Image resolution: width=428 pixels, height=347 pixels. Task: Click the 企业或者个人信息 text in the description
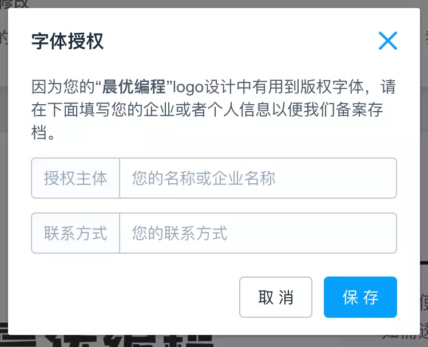208,109
